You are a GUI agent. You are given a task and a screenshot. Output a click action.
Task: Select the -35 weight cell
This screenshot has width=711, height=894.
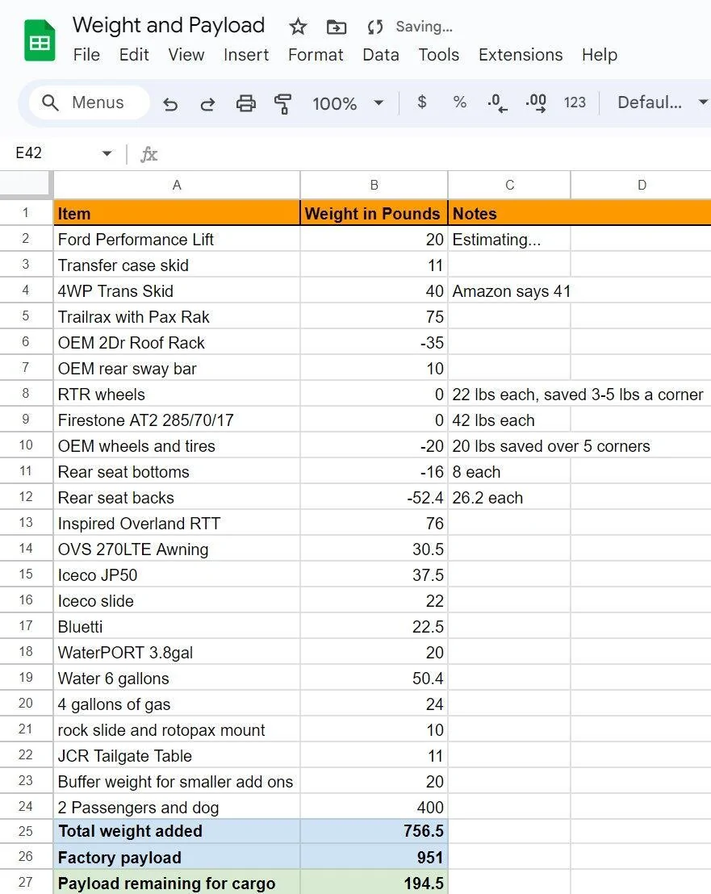[x=374, y=343]
